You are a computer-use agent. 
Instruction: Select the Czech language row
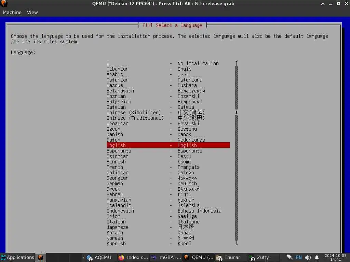(168, 129)
